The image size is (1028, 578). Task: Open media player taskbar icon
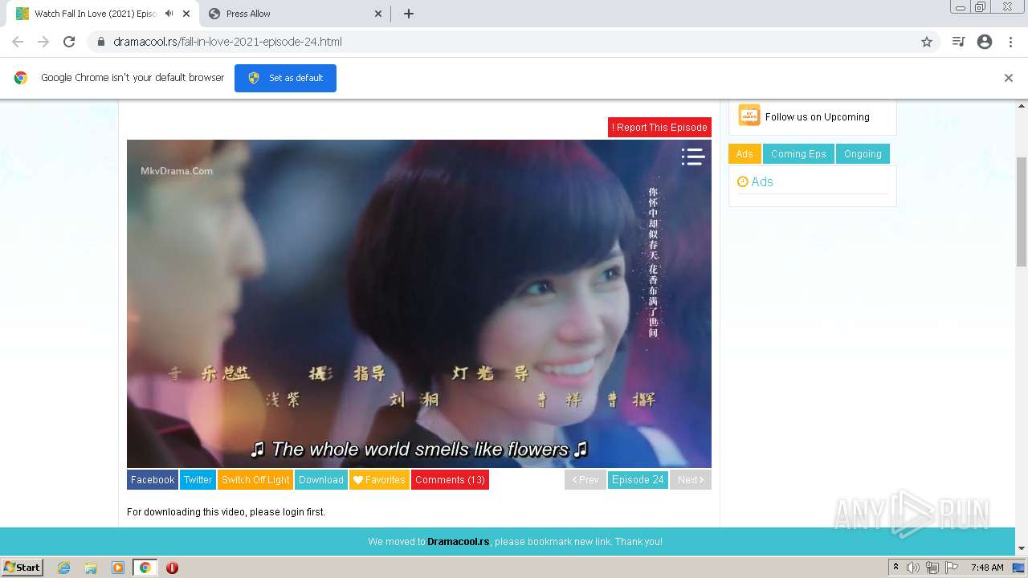[x=118, y=568]
